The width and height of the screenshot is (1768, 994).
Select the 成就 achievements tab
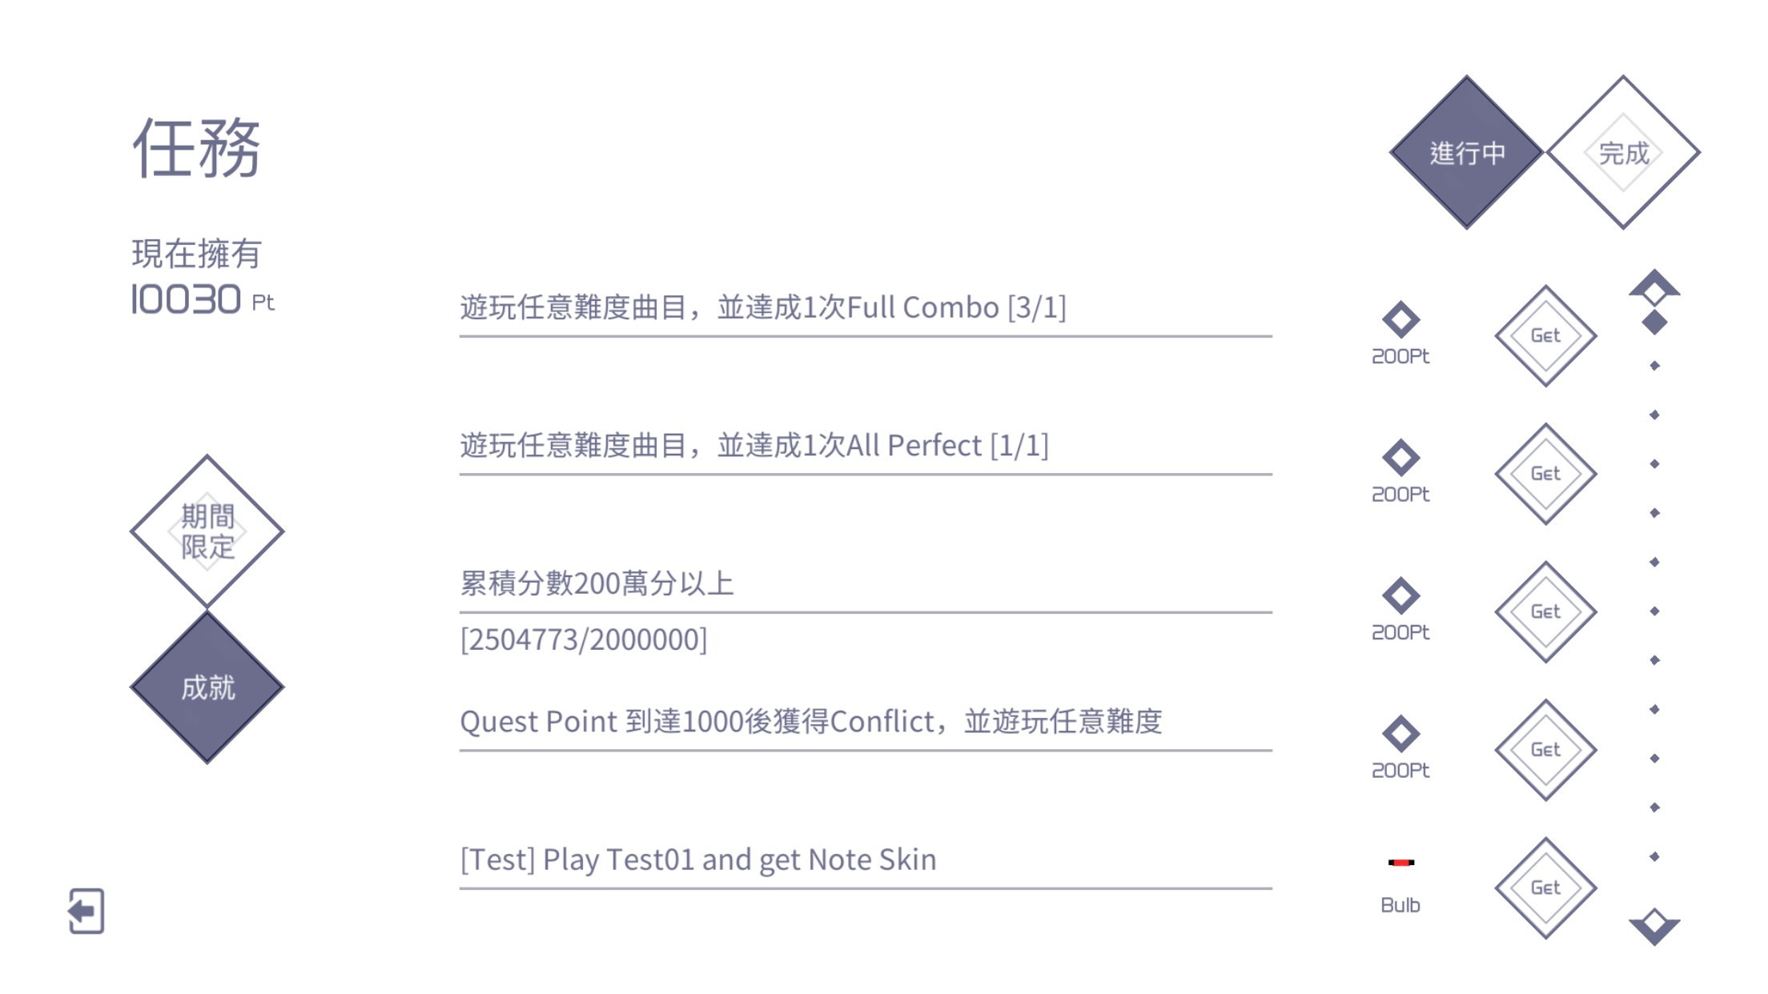click(207, 687)
